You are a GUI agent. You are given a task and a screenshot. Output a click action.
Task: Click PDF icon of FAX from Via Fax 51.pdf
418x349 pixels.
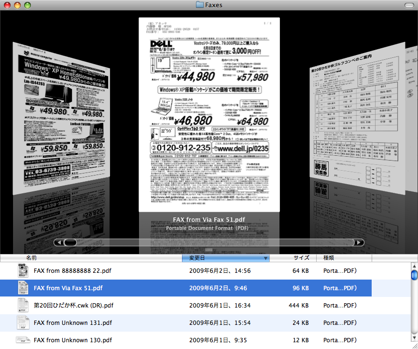pos(23,288)
